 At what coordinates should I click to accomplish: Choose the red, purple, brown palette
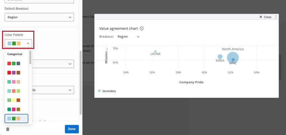pos(14,73)
